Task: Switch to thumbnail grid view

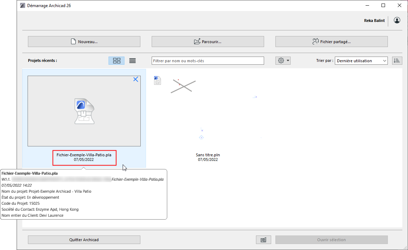Action: [x=117, y=60]
